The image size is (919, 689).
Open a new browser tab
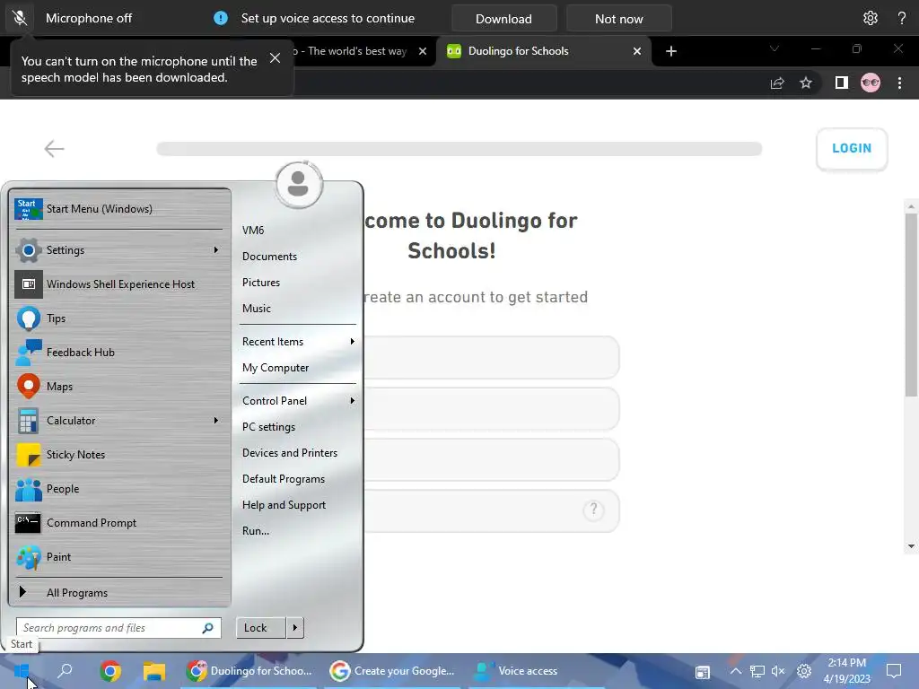[671, 51]
